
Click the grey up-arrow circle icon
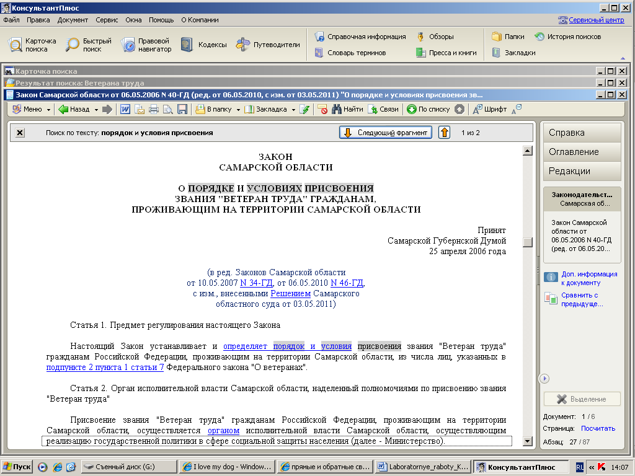coord(460,109)
